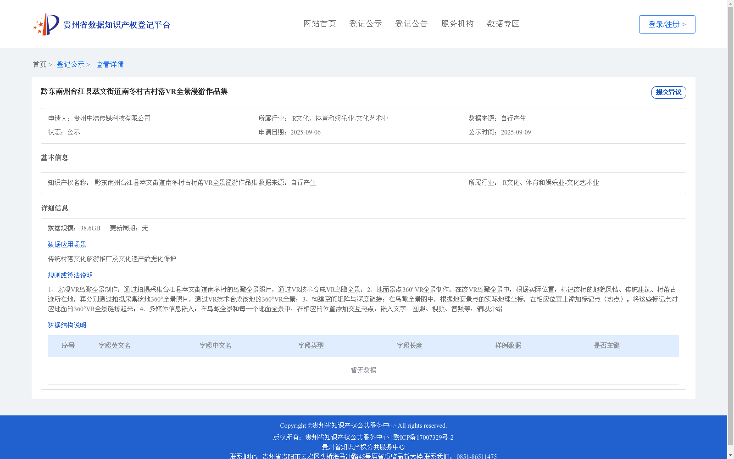
Task: Select 服务机构 in top menu
Action: point(457,23)
